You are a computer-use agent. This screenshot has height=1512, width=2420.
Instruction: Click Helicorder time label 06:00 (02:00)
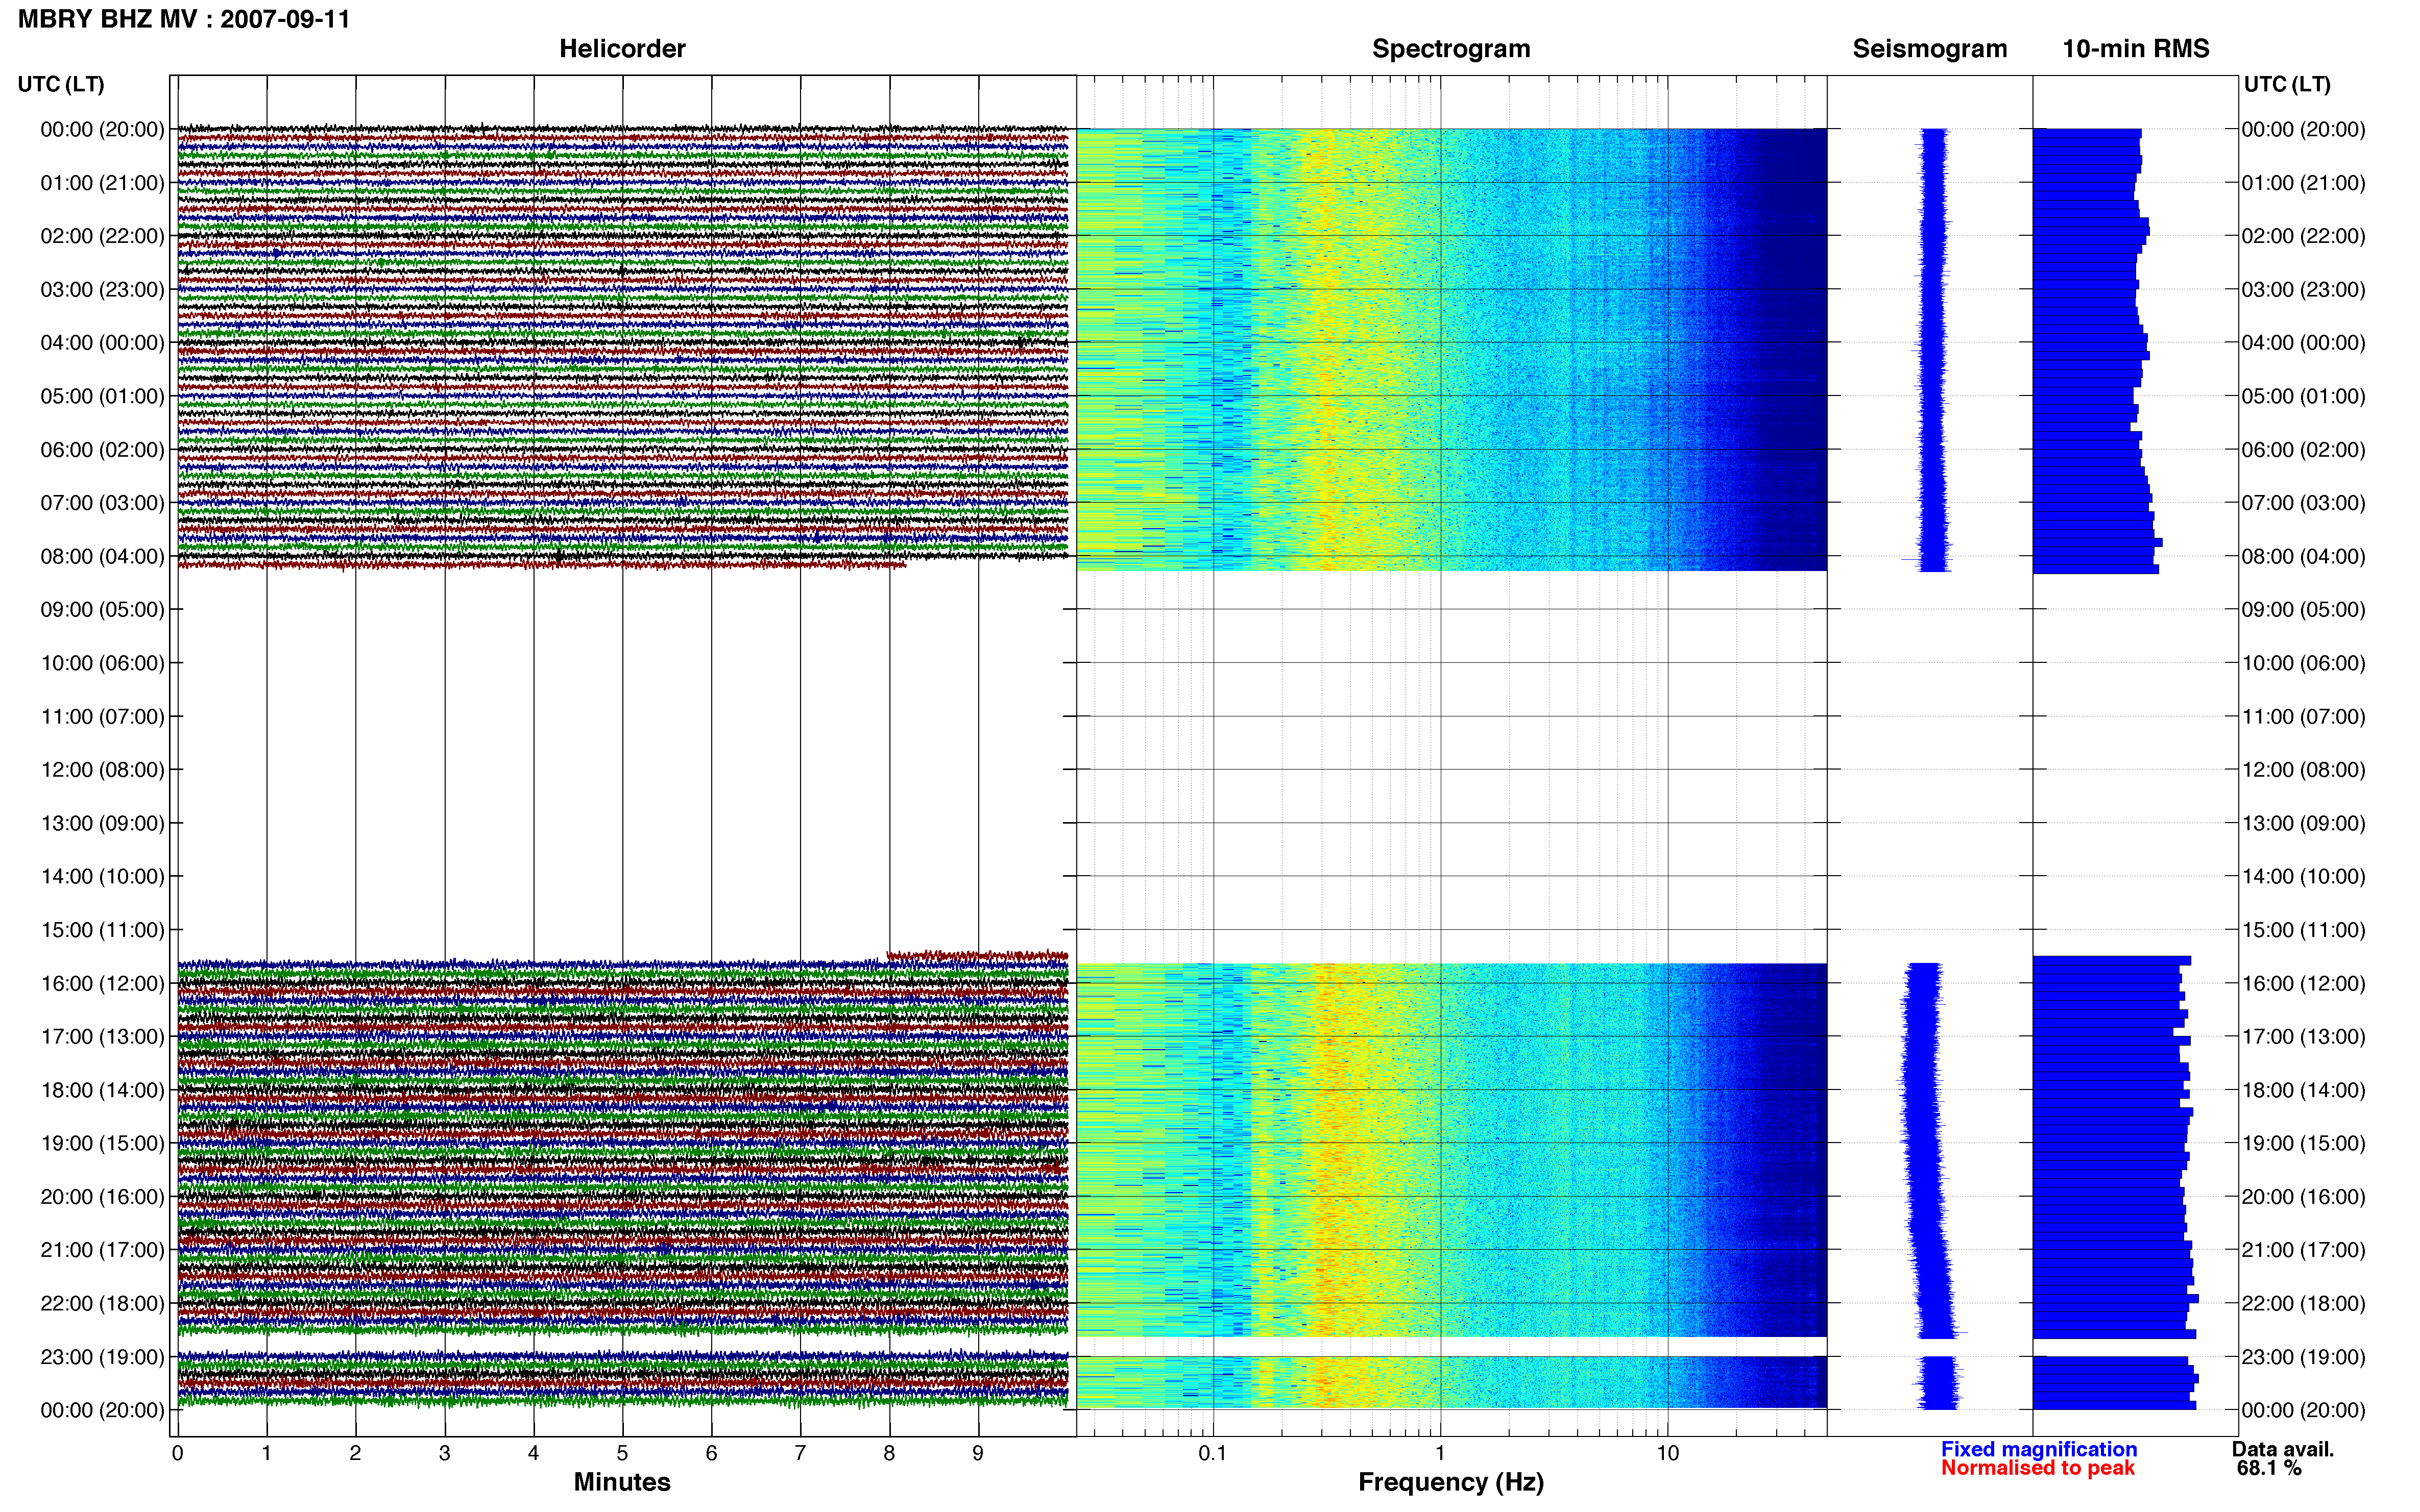point(102,450)
